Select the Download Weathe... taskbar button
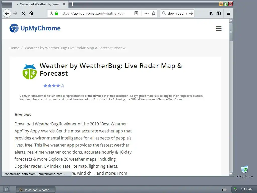Image resolution: width=257 pixels, height=193 pixels. pos(36,190)
